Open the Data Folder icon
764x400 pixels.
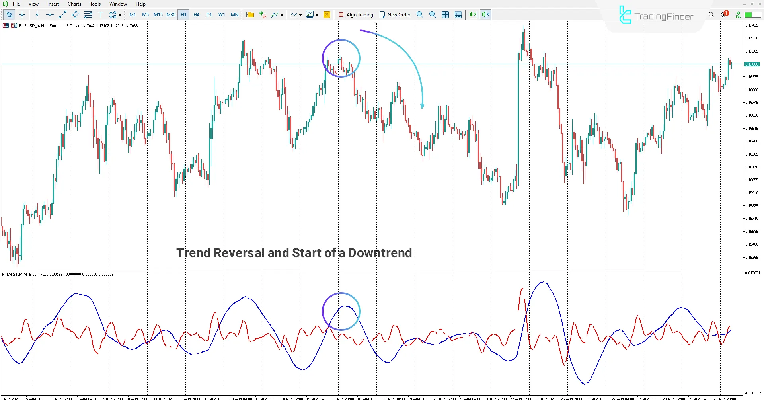[250, 14]
